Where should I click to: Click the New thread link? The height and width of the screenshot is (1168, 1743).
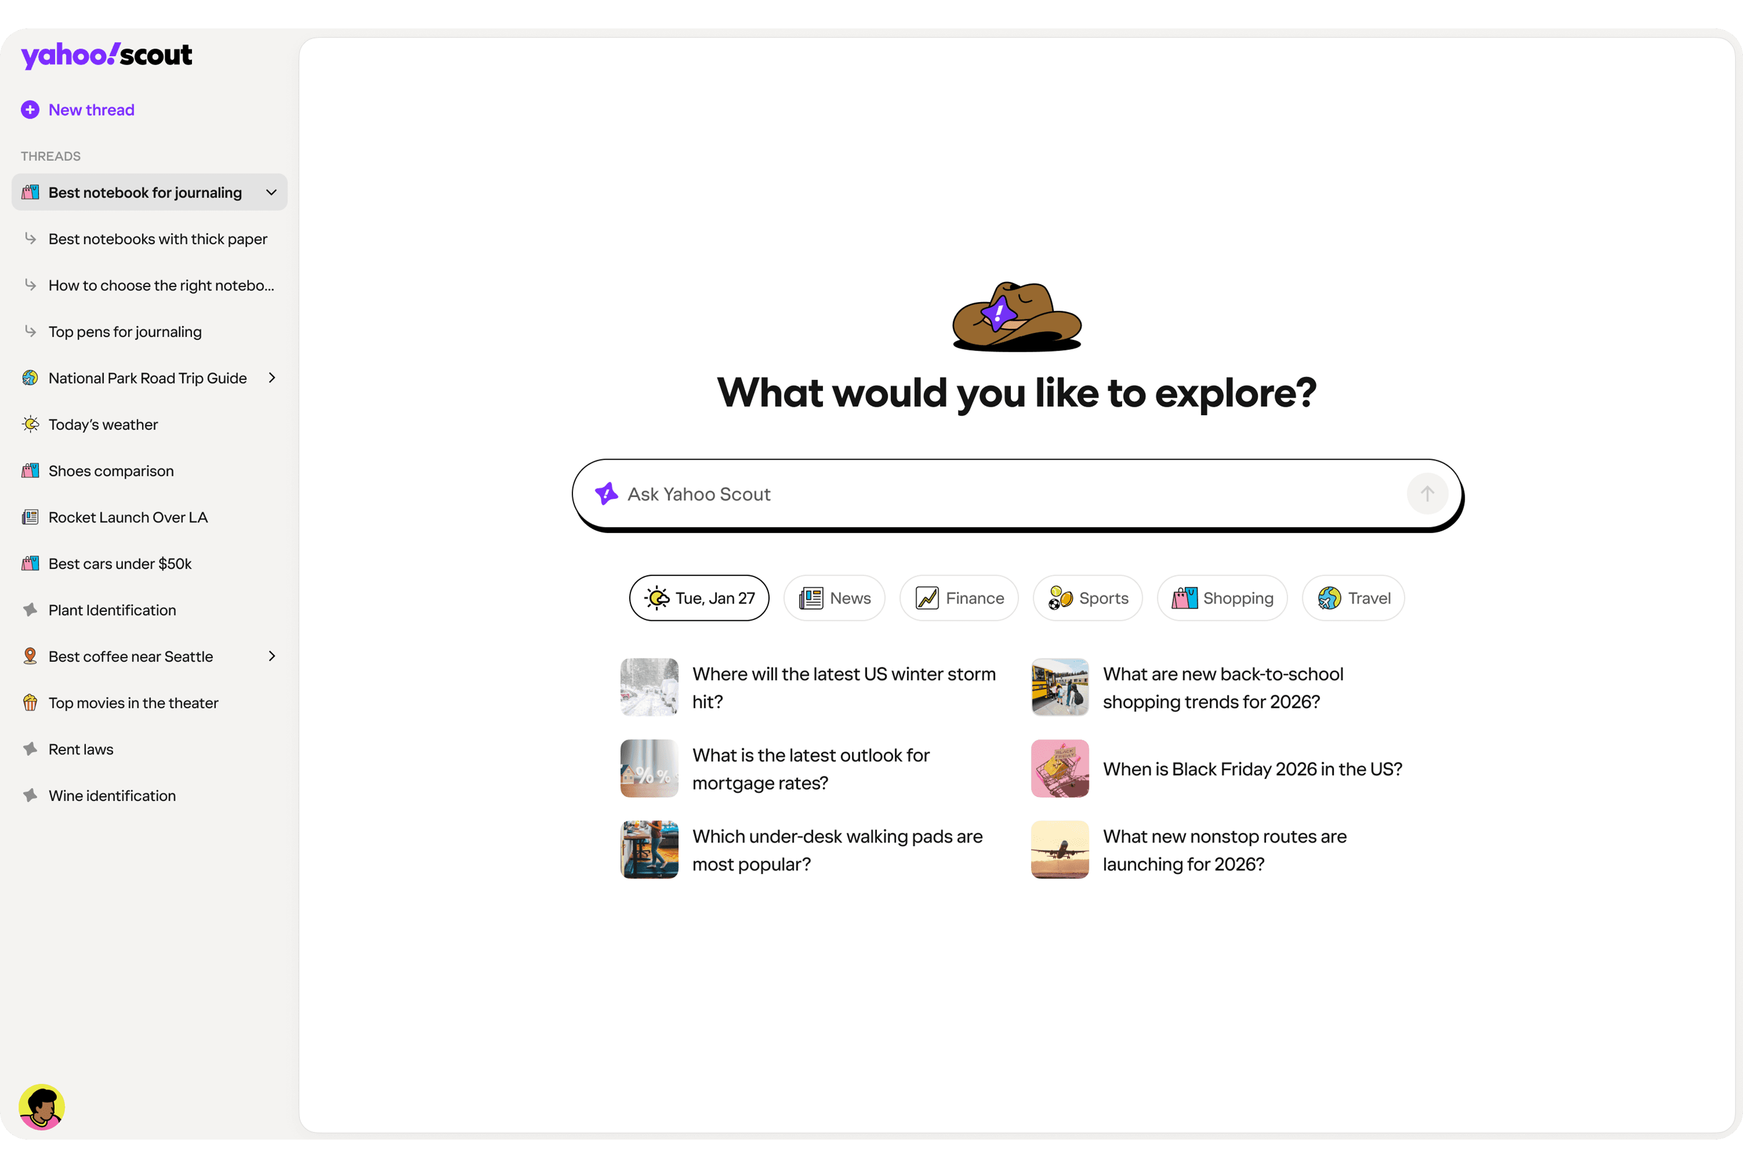click(x=91, y=110)
